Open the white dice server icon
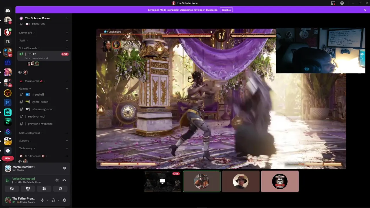This screenshot has width=370, height=208. click(8, 151)
